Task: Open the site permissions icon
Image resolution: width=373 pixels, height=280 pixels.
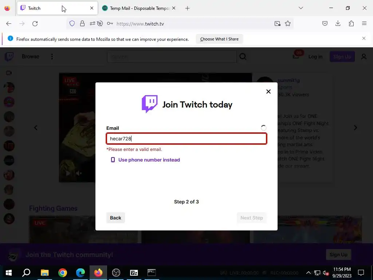Action: [92, 23]
